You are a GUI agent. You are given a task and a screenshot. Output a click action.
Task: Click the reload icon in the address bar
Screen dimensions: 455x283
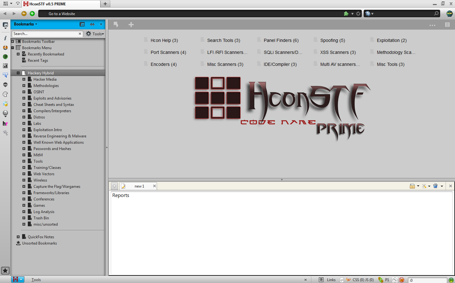(x=358, y=14)
